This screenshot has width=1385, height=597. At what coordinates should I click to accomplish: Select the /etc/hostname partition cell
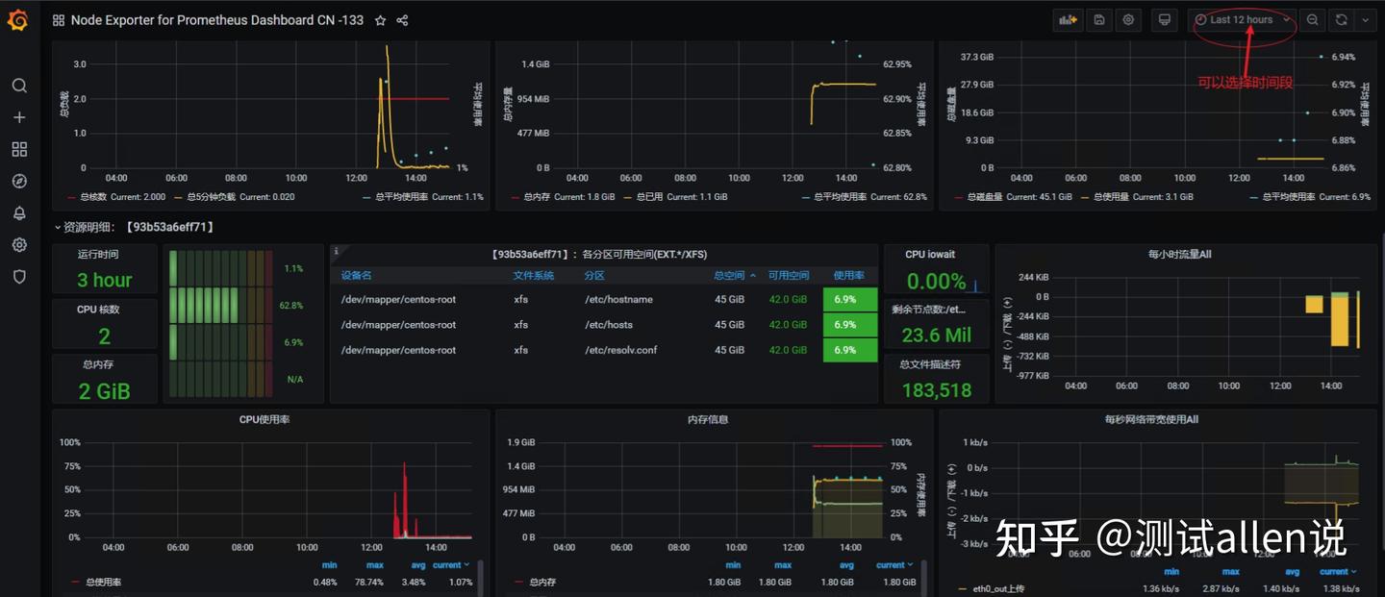(618, 299)
